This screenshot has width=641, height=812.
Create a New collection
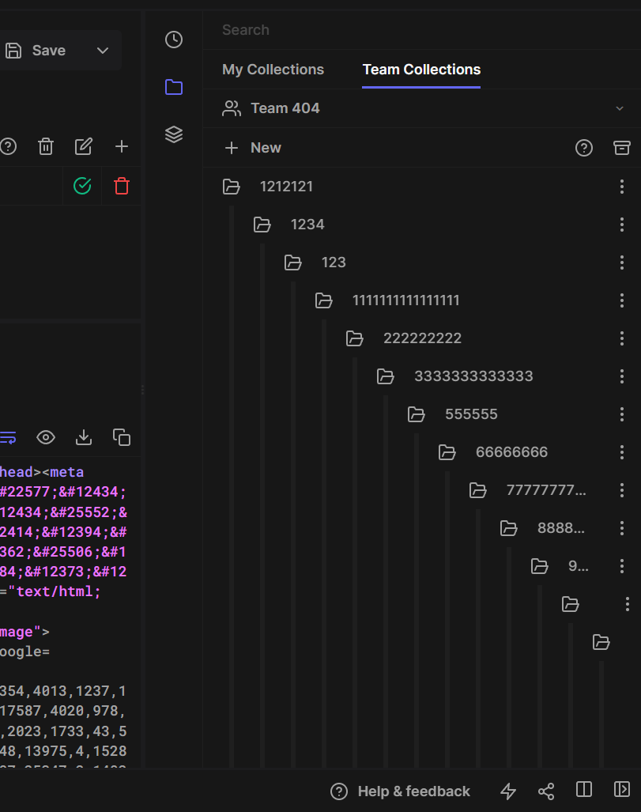click(253, 148)
